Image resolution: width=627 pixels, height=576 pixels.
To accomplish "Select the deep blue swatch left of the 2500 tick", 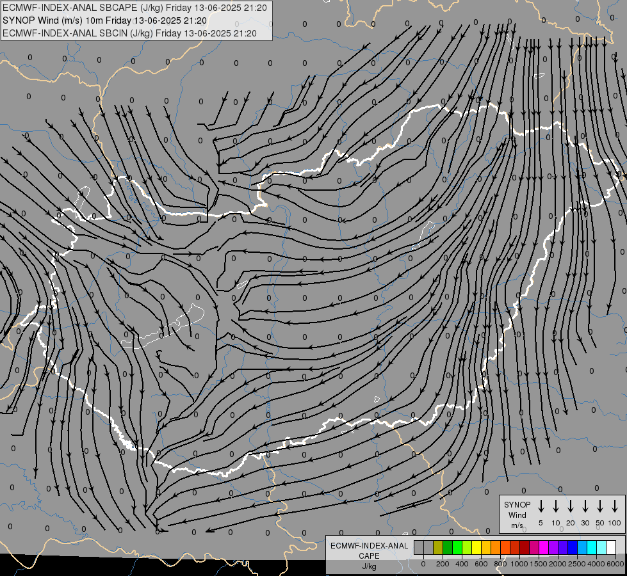I will [573, 547].
